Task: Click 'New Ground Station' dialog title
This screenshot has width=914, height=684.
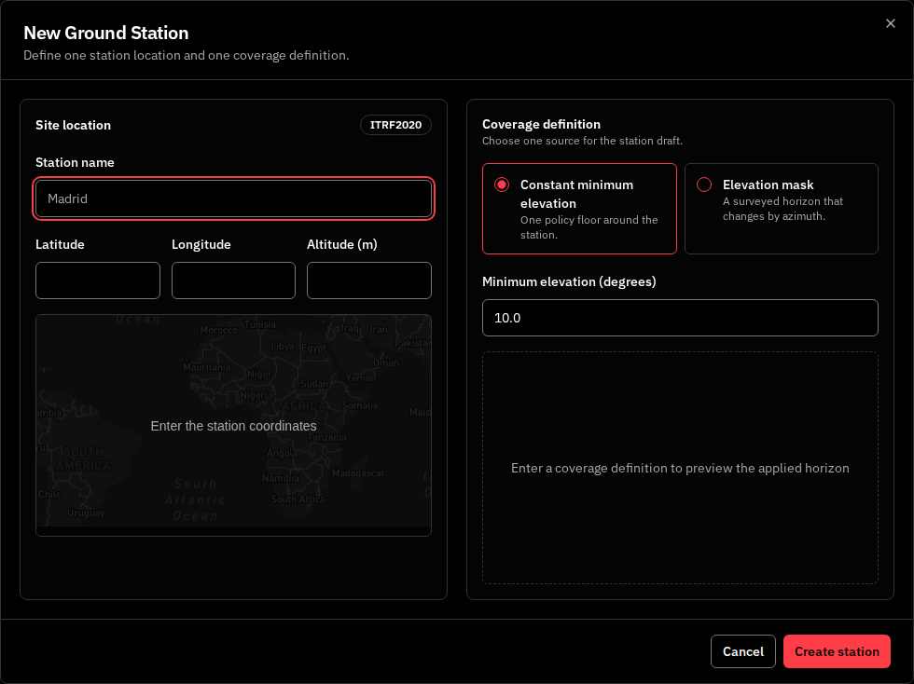Action: click(106, 33)
